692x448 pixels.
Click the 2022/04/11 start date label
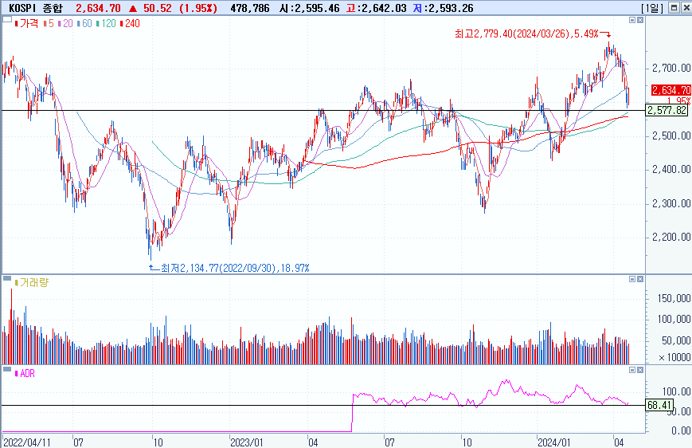tap(27, 442)
